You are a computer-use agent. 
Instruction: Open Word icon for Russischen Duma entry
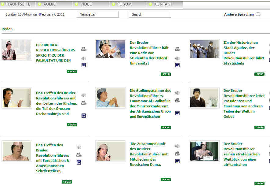(x=177, y=161)
